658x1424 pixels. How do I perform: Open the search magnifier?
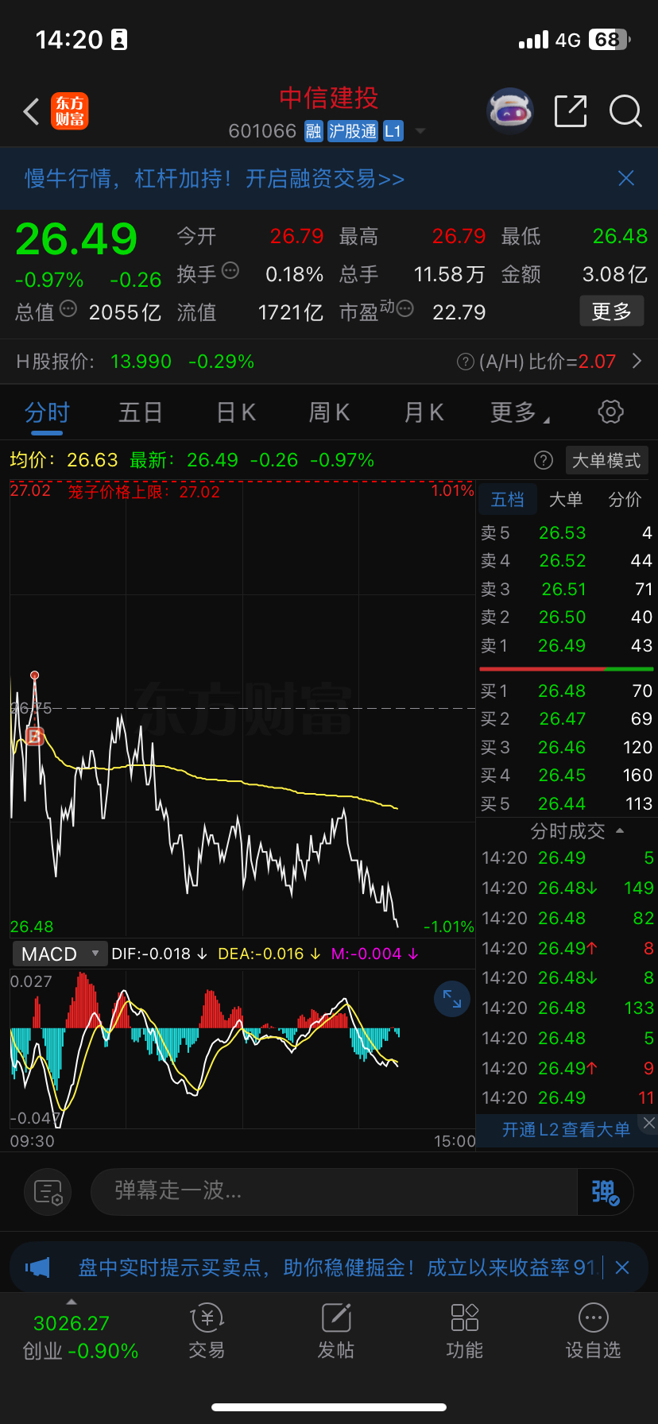coord(625,111)
